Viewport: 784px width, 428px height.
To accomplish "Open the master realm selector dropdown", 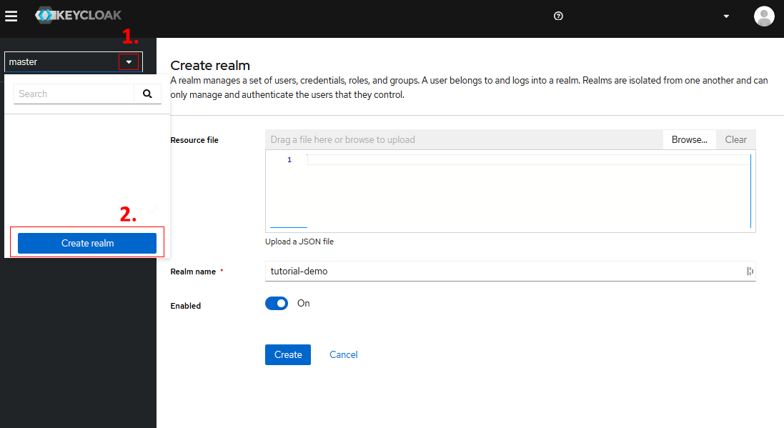I will point(74,62).
